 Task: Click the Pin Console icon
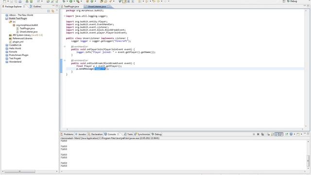click(287, 134)
